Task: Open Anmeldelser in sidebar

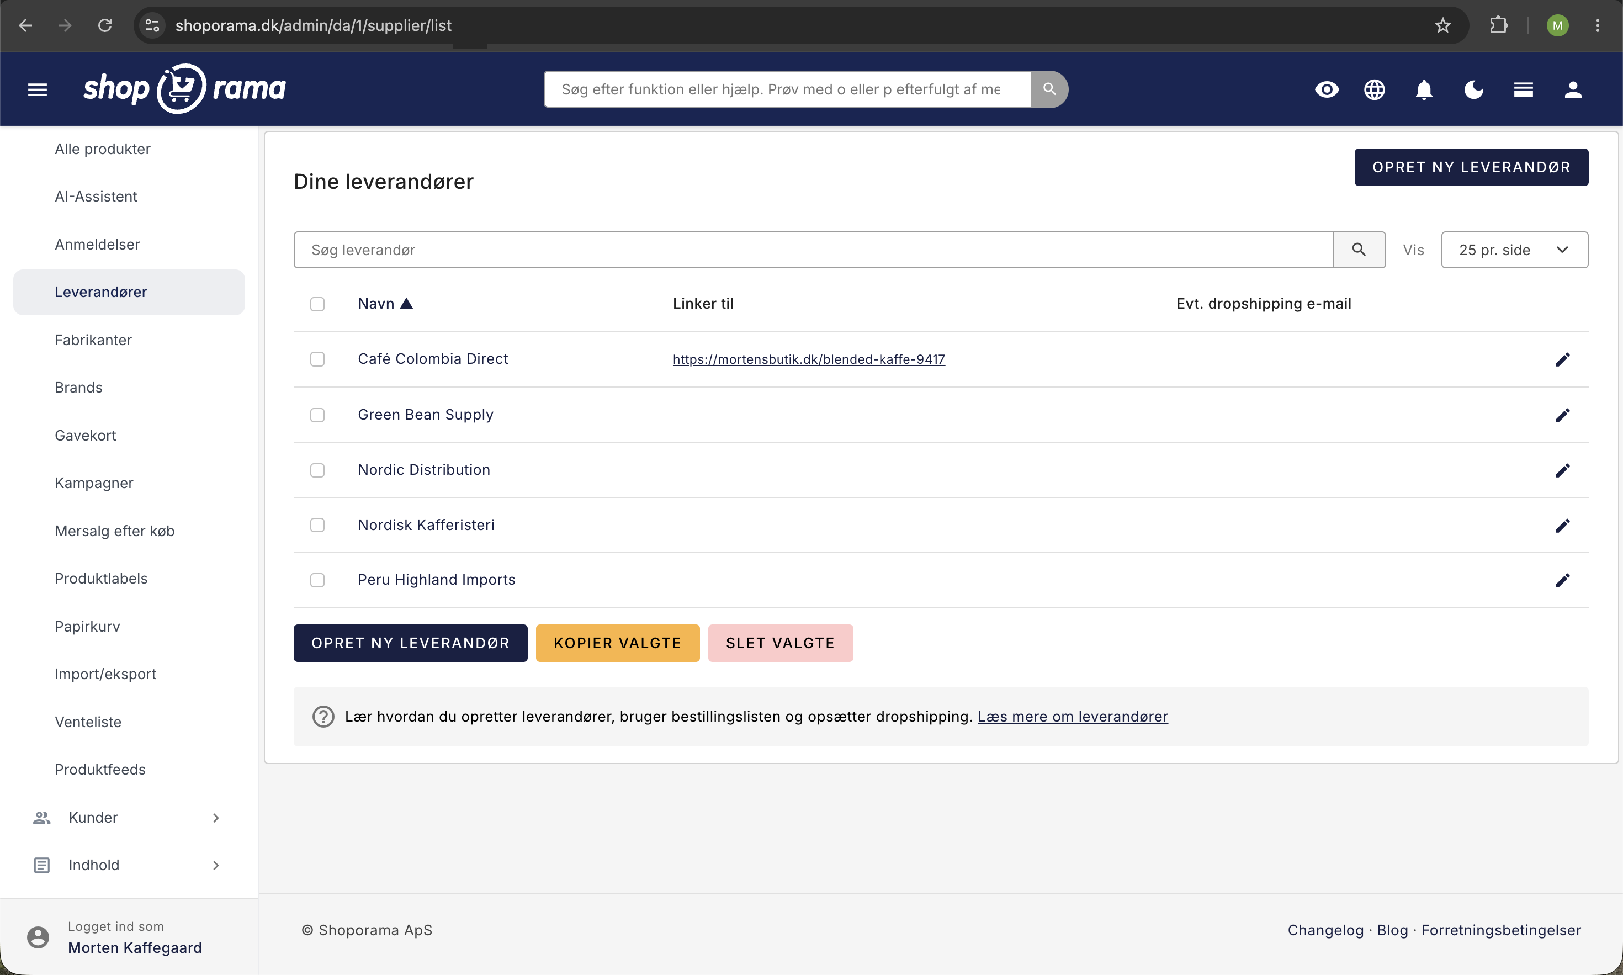Action: coord(97,245)
